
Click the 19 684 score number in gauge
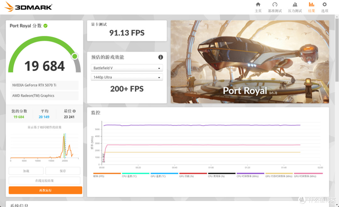(45, 66)
